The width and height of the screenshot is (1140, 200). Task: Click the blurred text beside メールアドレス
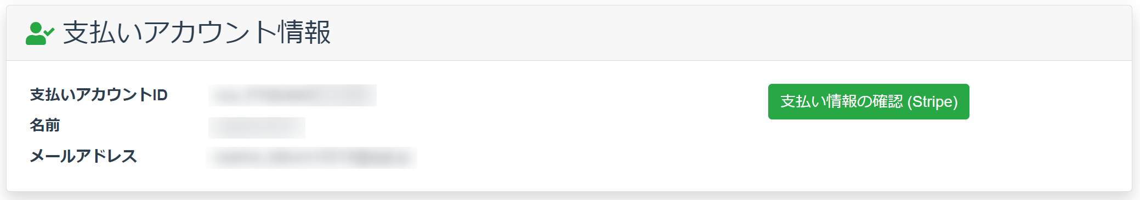(312, 158)
